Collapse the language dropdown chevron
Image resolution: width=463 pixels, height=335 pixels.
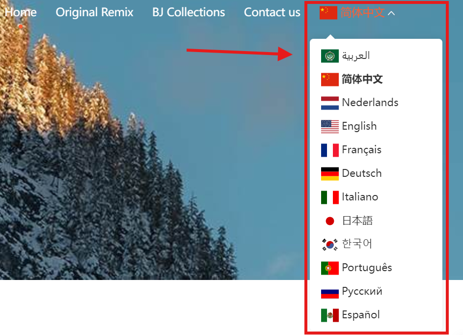pyautogui.click(x=391, y=13)
